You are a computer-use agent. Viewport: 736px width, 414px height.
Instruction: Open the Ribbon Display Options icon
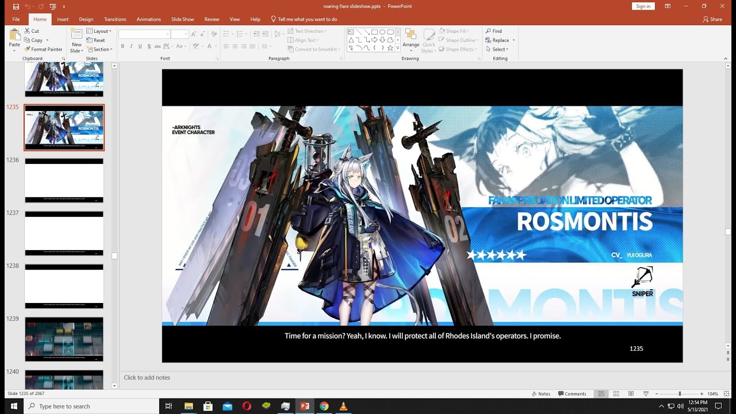[668, 6]
